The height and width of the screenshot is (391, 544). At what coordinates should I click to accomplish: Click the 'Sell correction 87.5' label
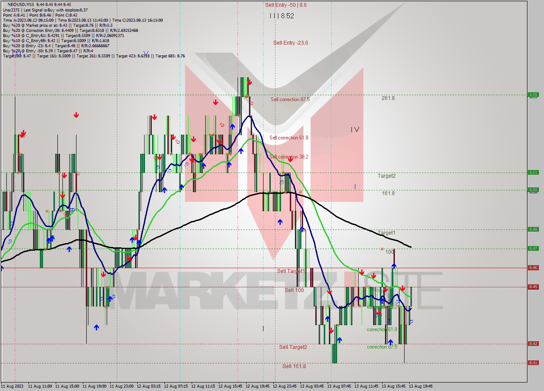pyautogui.click(x=290, y=99)
